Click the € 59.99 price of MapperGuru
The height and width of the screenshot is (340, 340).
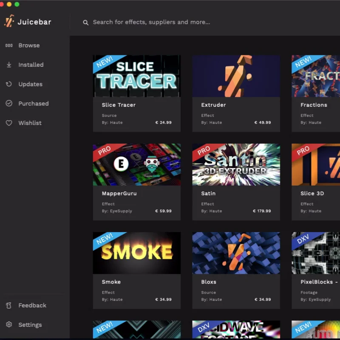click(164, 211)
